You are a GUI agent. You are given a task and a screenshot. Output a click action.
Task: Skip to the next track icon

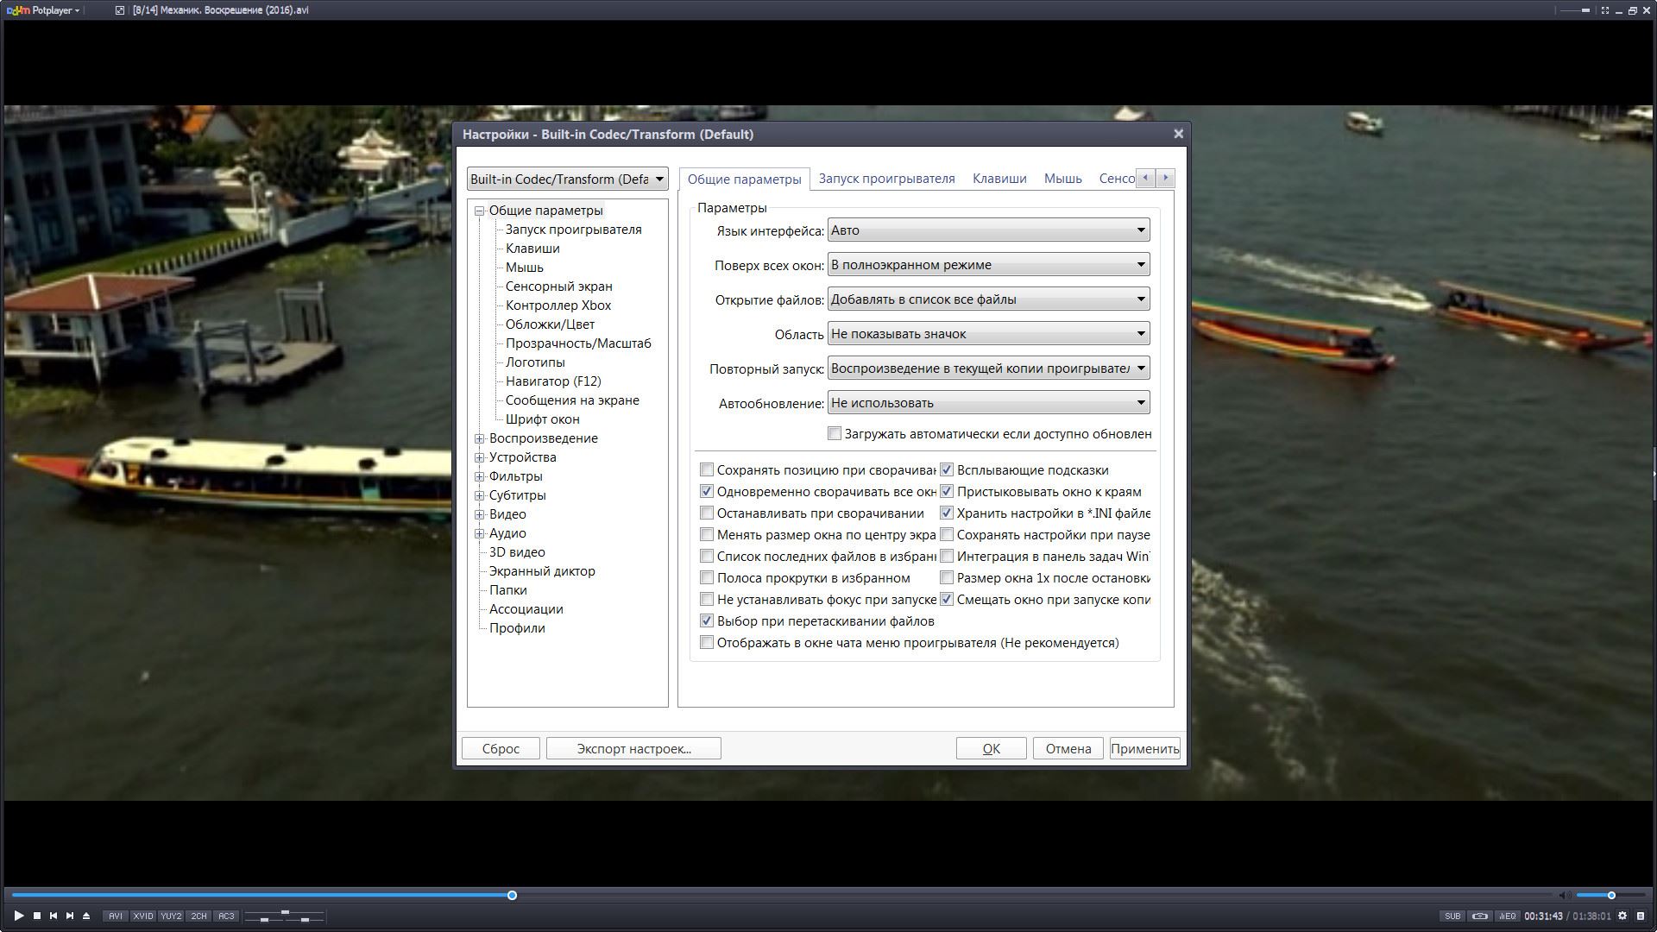tap(70, 916)
